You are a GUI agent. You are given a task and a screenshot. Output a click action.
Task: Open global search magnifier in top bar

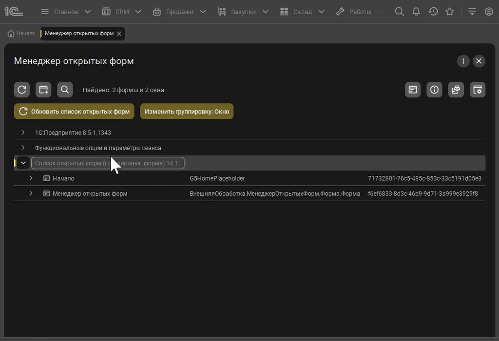[400, 12]
